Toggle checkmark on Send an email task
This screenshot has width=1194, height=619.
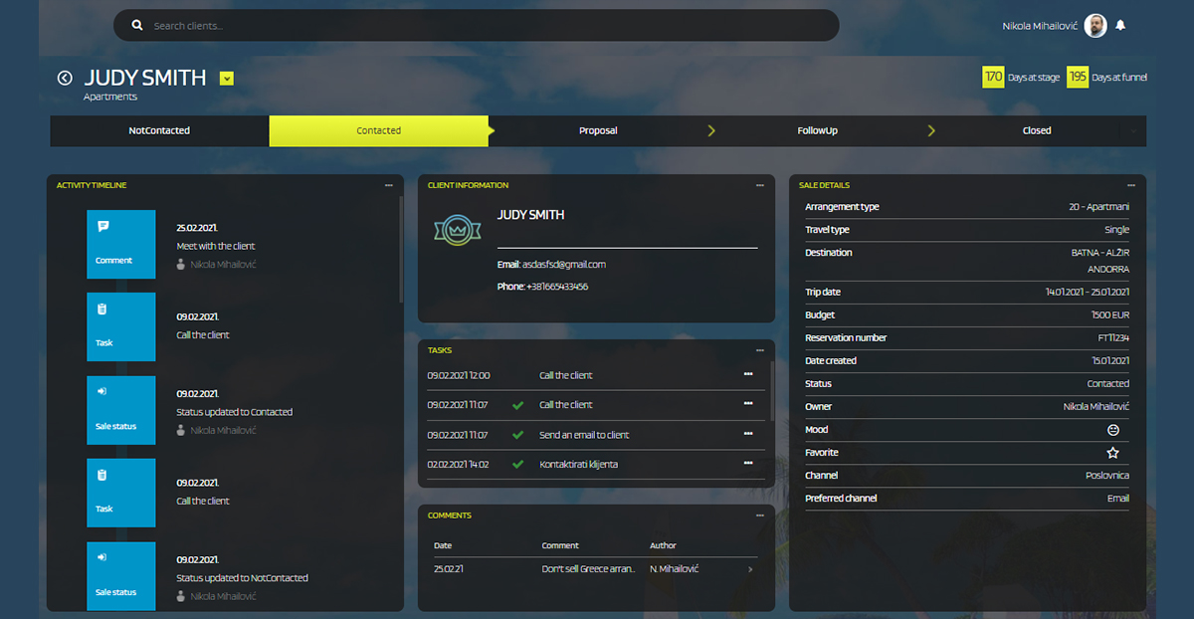517,435
